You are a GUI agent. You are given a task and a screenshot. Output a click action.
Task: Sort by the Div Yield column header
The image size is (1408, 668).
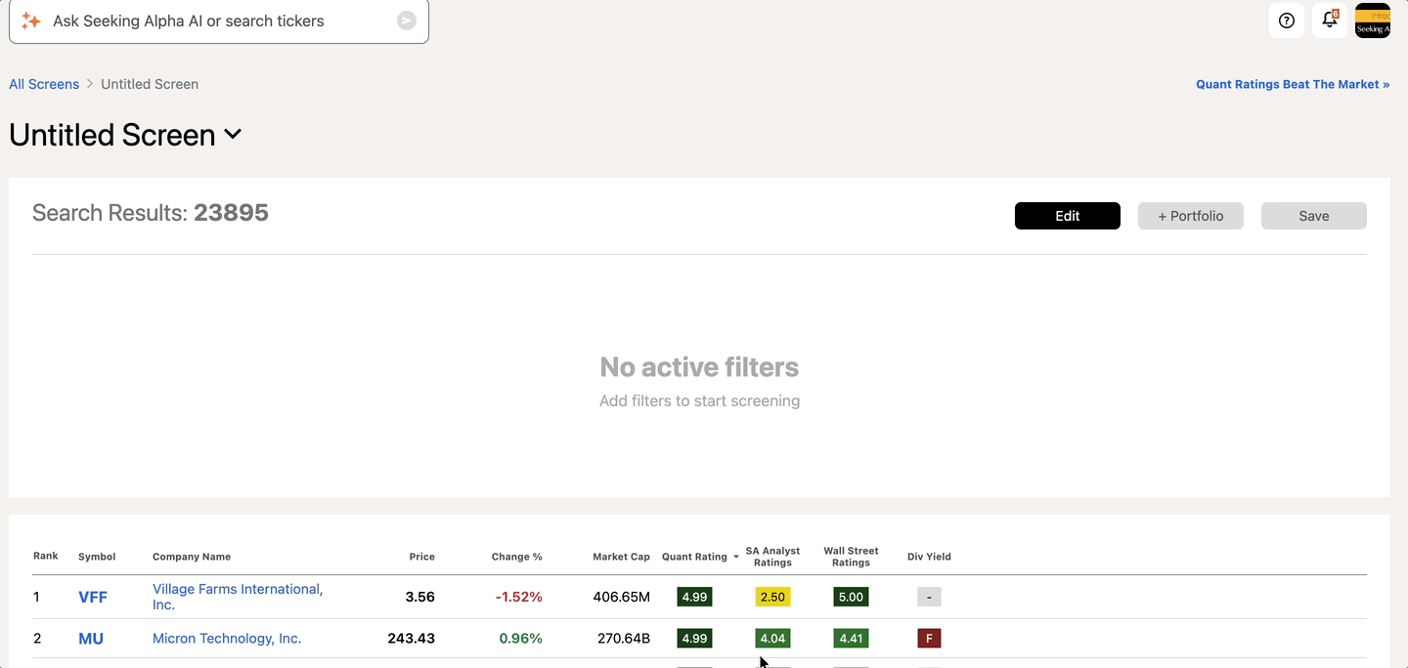[x=929, y=557]
